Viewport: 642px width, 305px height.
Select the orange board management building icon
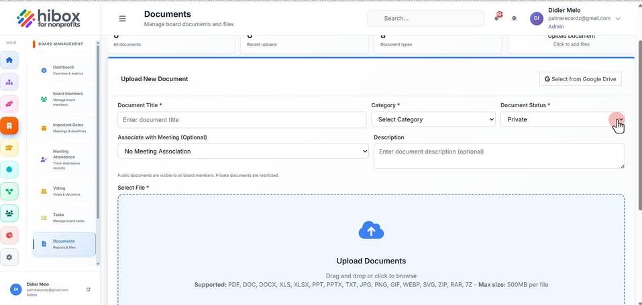(9, 125)
